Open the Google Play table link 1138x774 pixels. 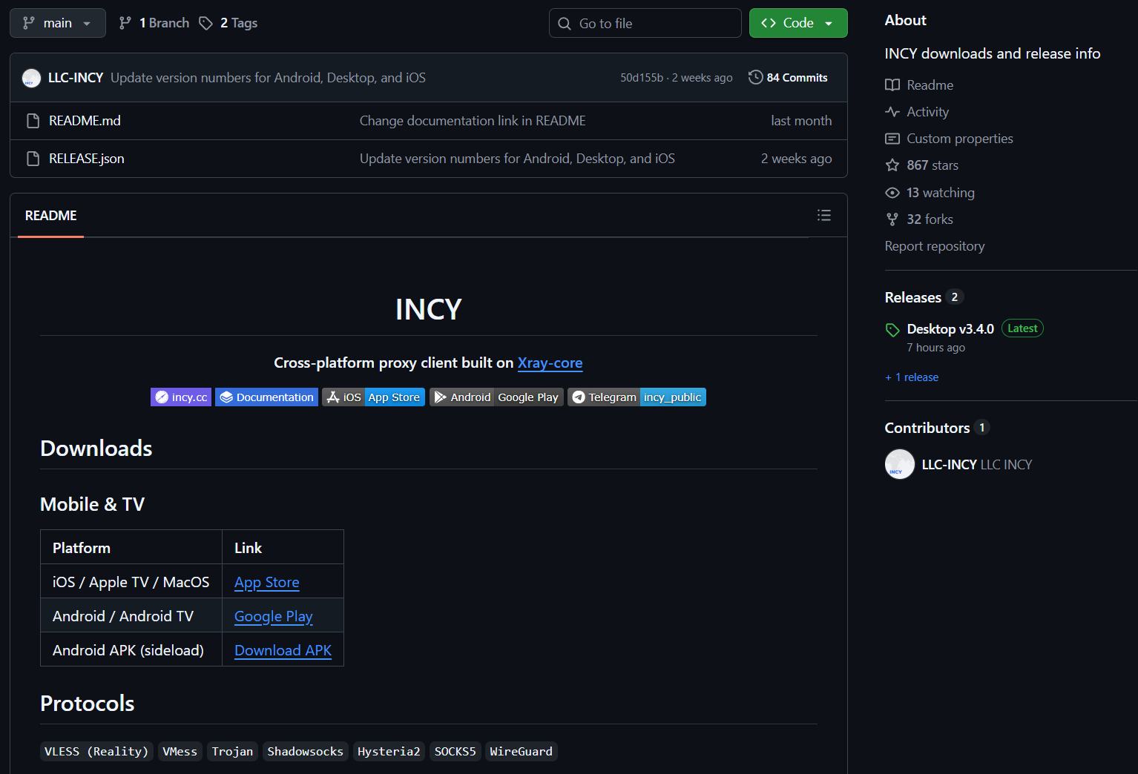click(274, 617)
